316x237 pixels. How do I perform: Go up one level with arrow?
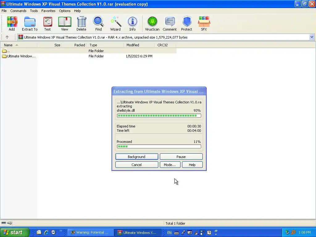(7, 37)
